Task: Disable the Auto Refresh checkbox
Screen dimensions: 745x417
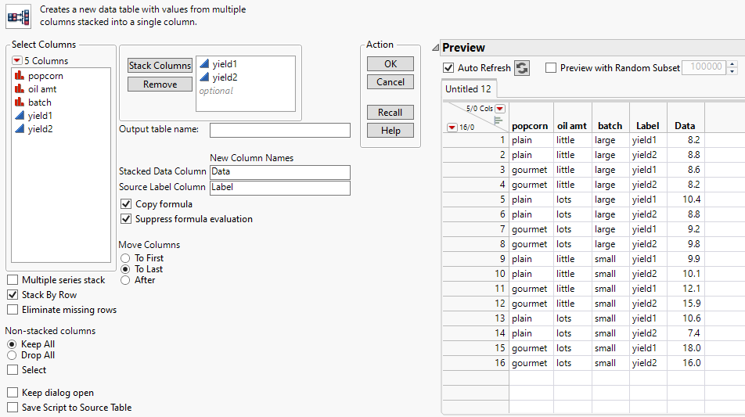Action: point(448,68)
